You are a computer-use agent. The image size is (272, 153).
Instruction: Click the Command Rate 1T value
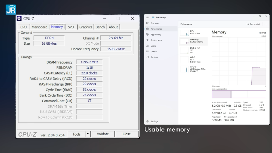click(x=89, y=101)
